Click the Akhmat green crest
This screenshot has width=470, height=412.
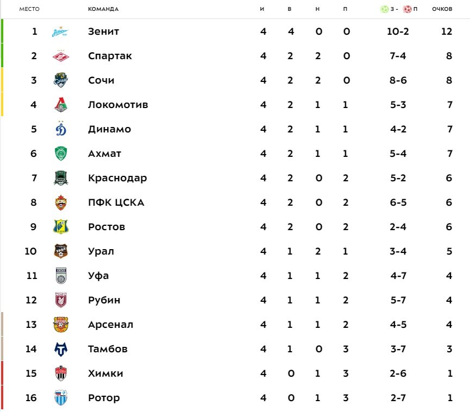click(60, 154)
